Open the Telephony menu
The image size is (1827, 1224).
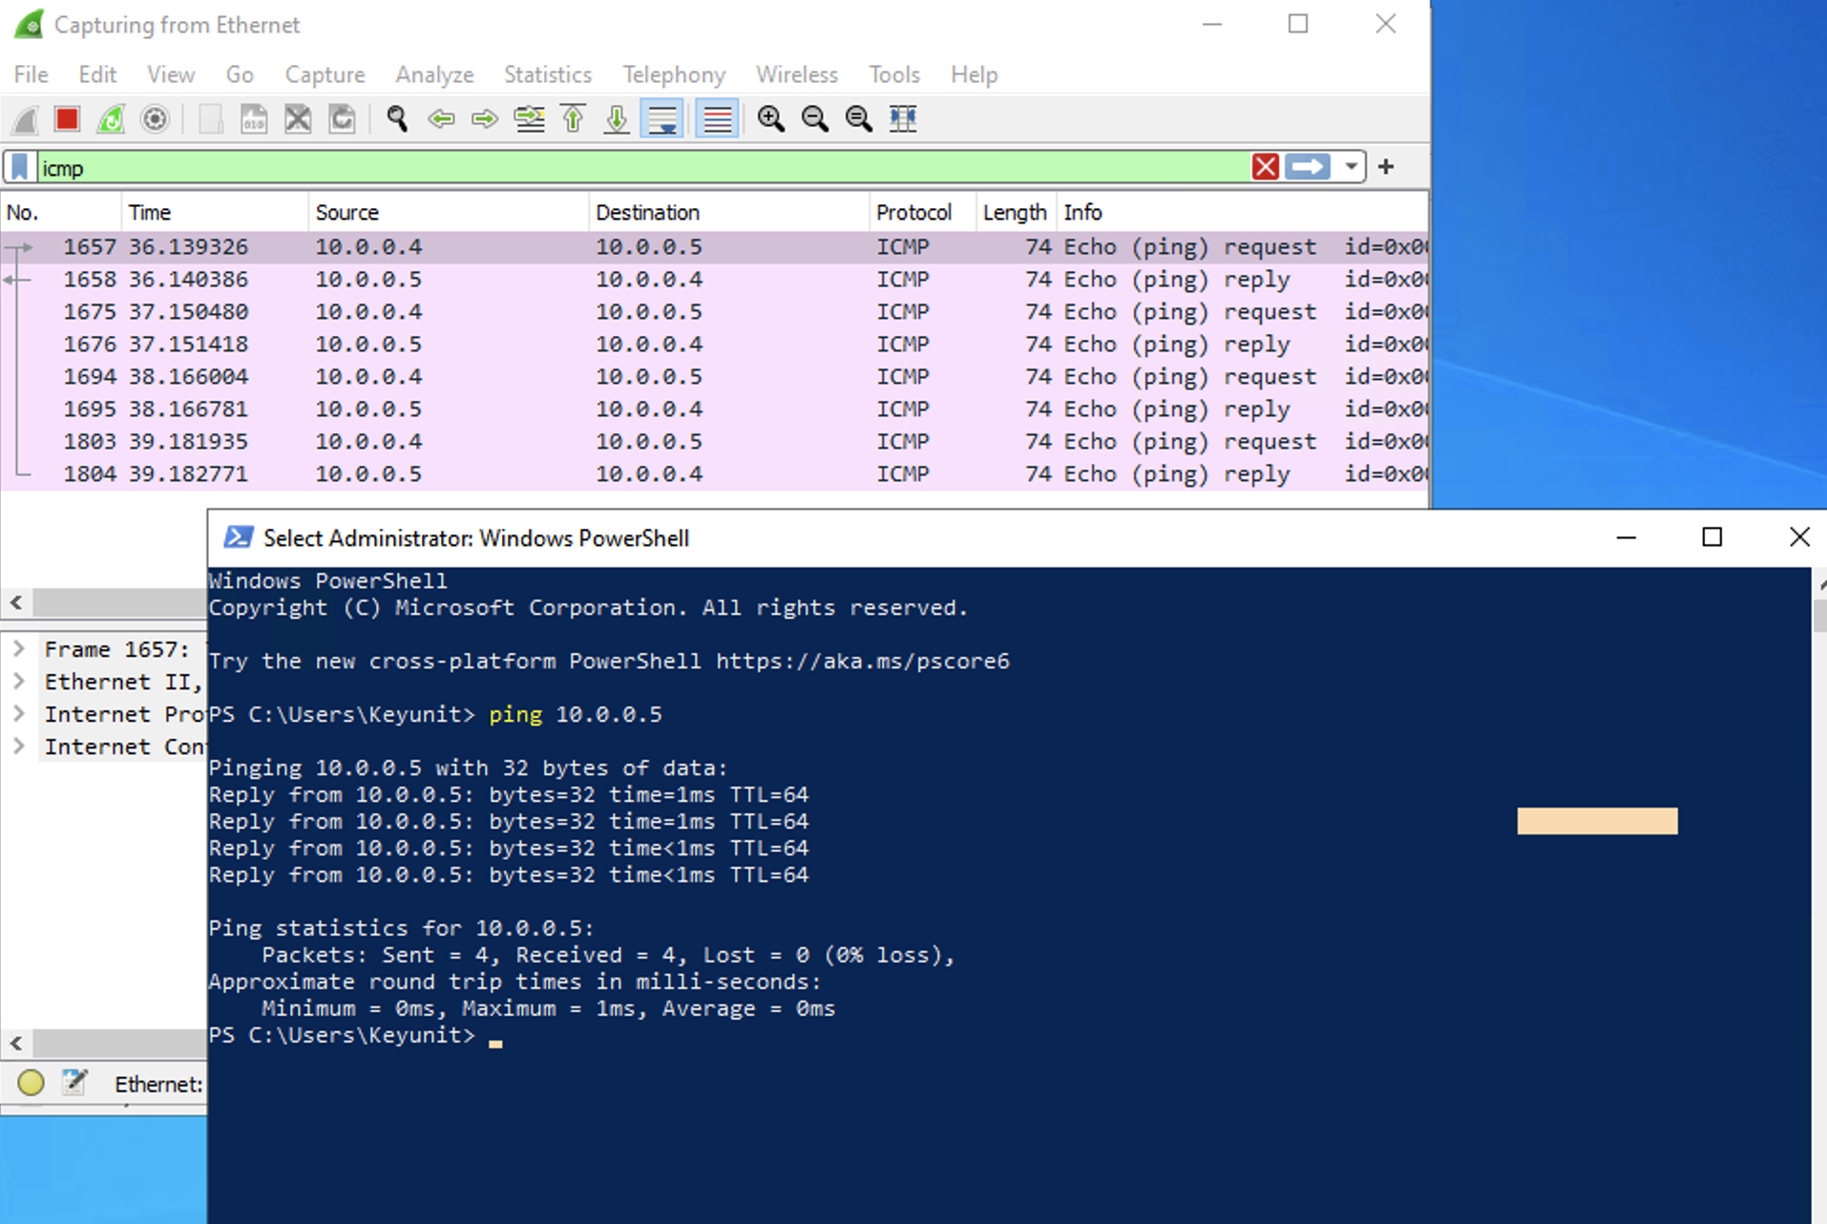673,74
